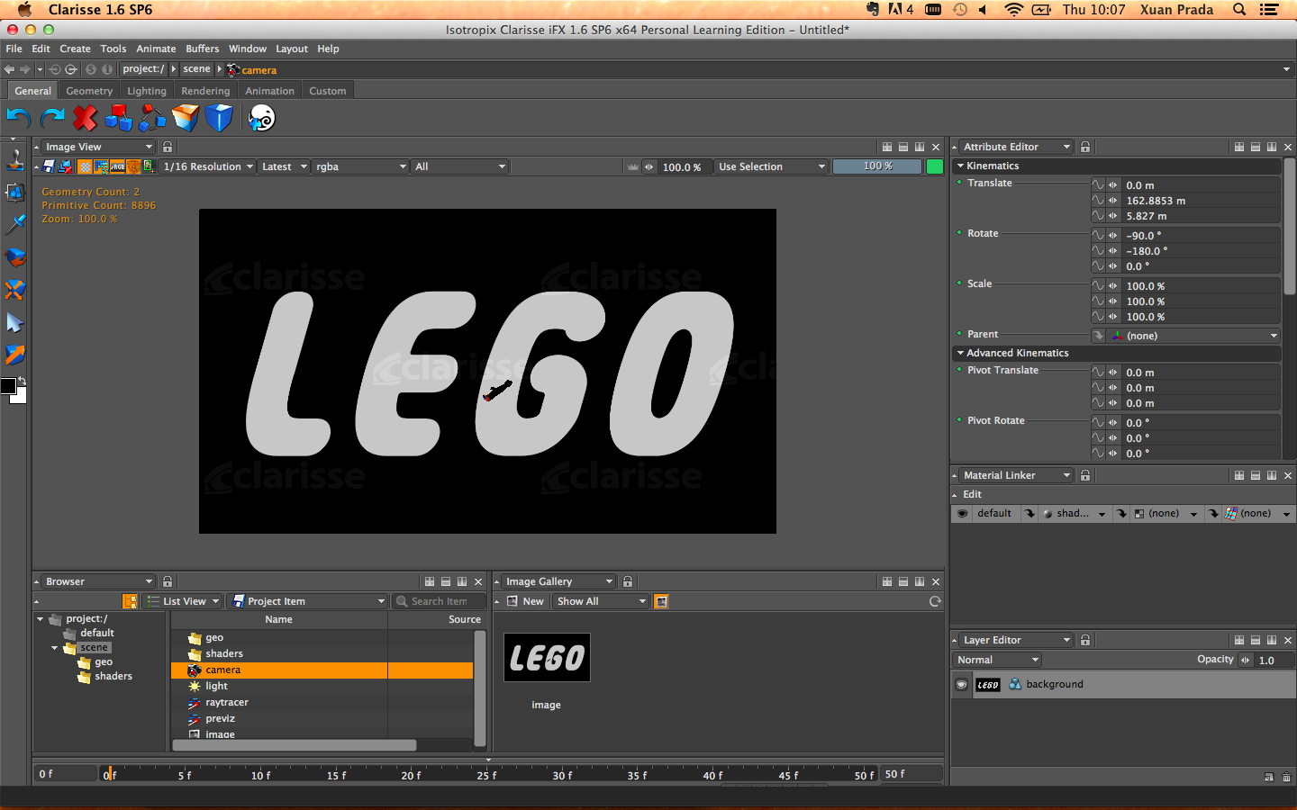This screenshot has height=810, width=1297.
Task: Switch to the Rendering shelf tab
Action: (x=205, y=91)
